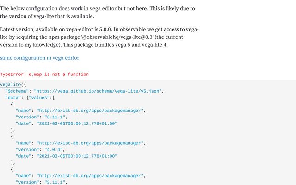Click the red TypeError error message
296x185 pixels.
pos(44,74)
